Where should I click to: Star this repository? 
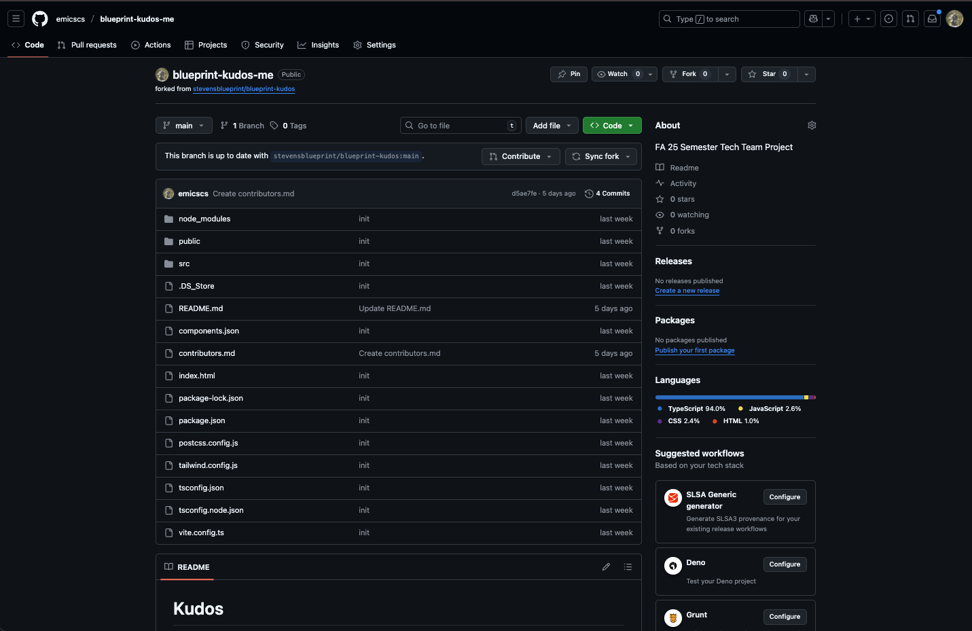(768, 74)
